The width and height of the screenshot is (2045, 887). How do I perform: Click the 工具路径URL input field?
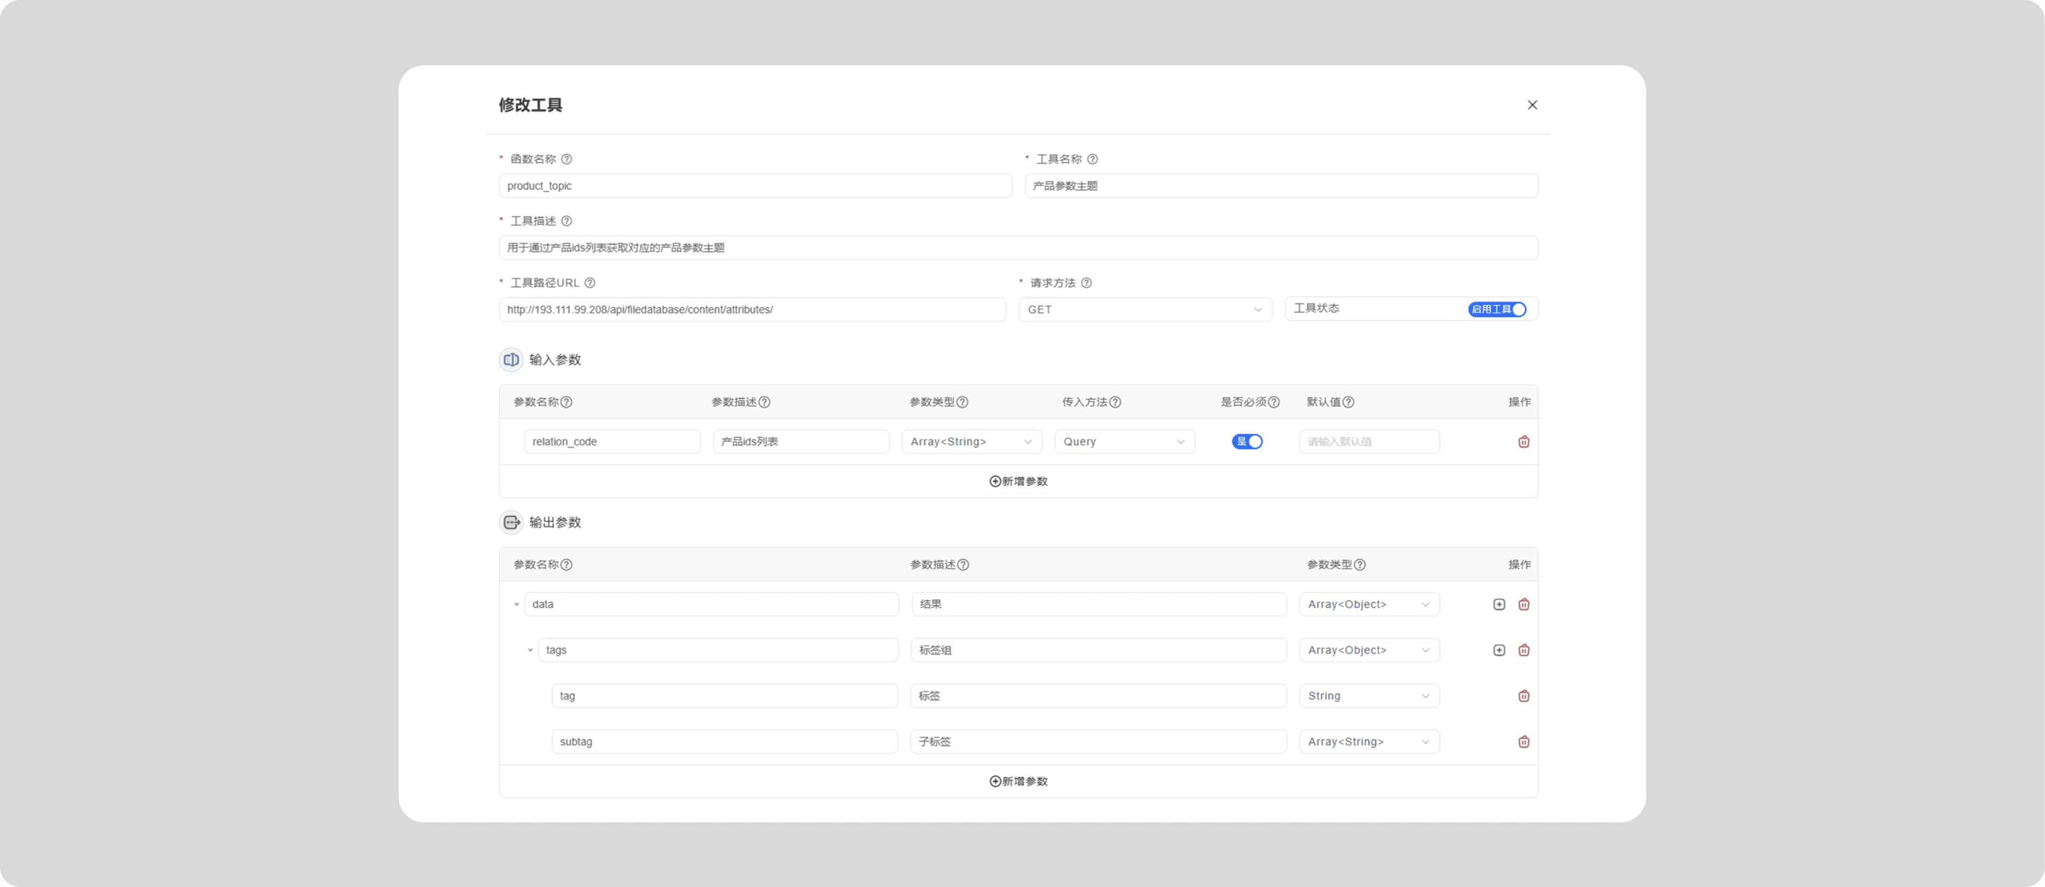(x=752, y=310)
